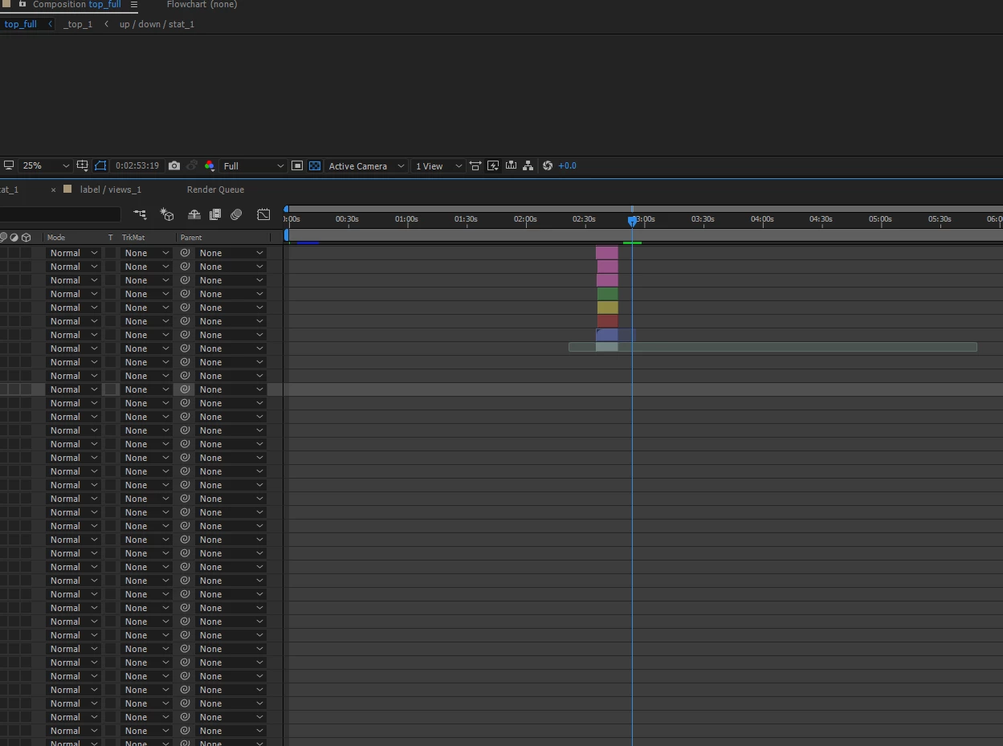
Task: Click the 01:00s mark on time ruler
Action: (x=406, y=219)
